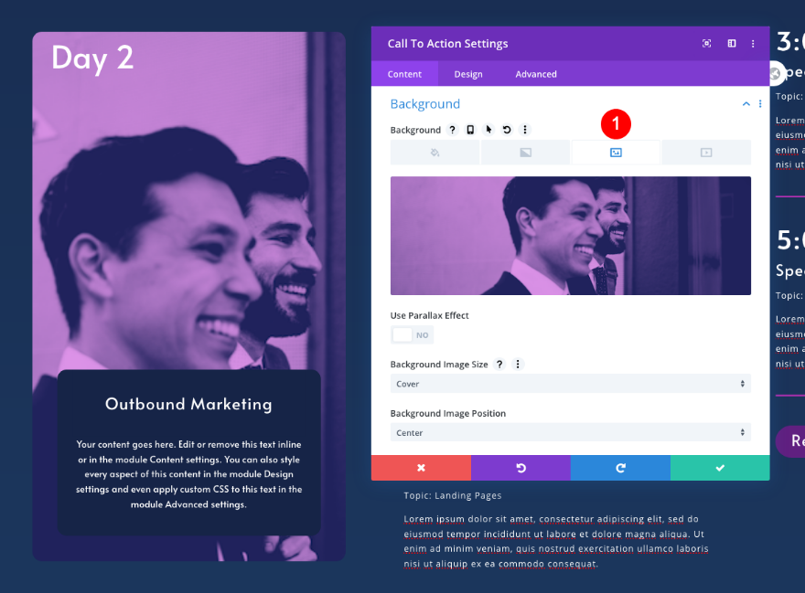This screenshot has width=805, height=593.
Task: Collapse the Background section chevron
Action: click(746, 103)
